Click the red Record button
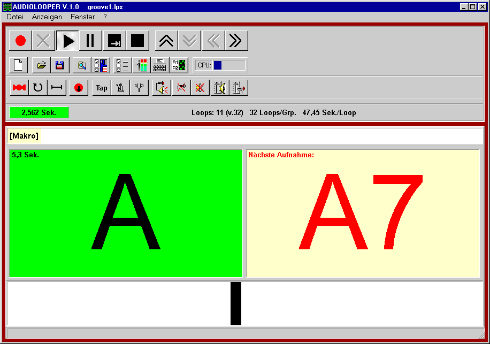 (20, 41)
